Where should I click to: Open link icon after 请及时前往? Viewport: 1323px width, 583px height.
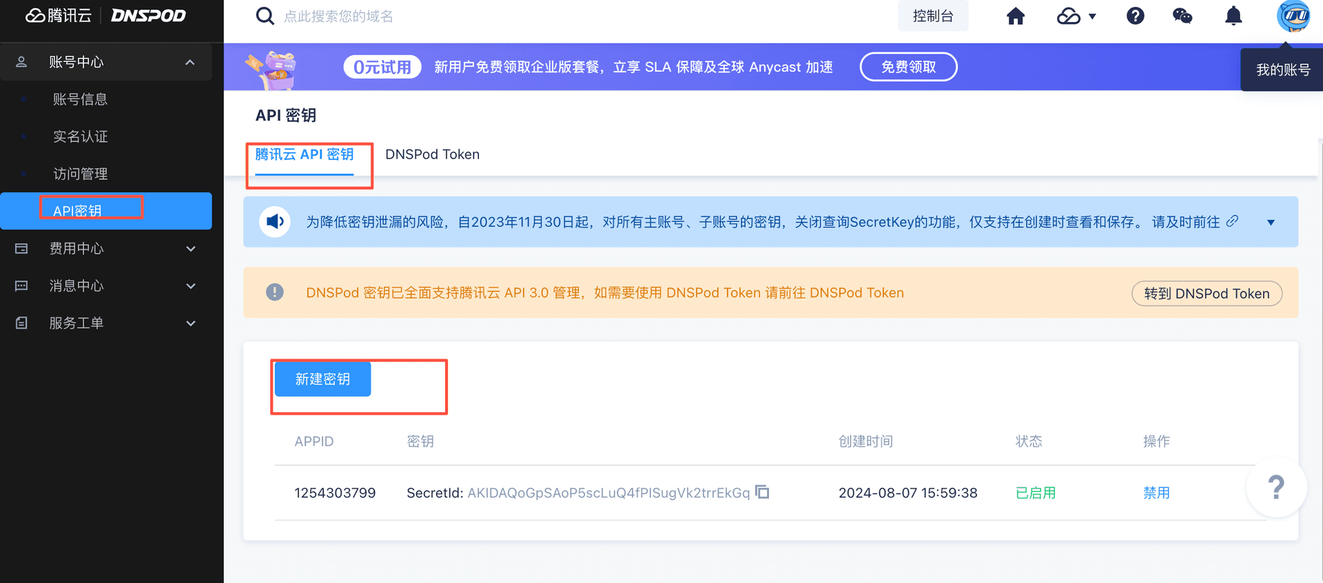1232,221
